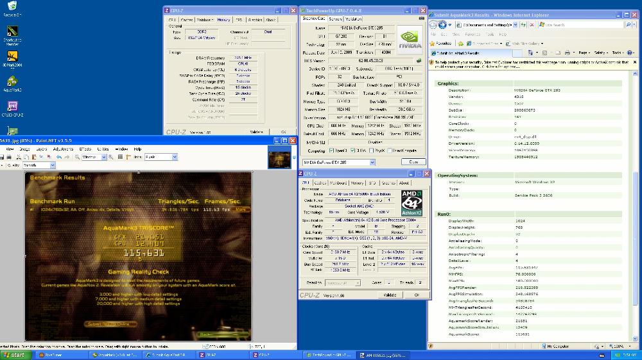Open IE Help question mark icon

point(630,53)
